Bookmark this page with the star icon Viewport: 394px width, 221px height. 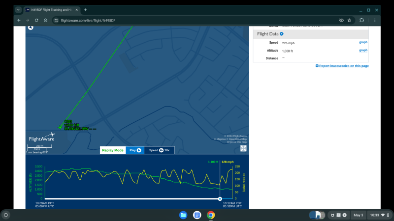pyautogui.click(x=349, y=20)
